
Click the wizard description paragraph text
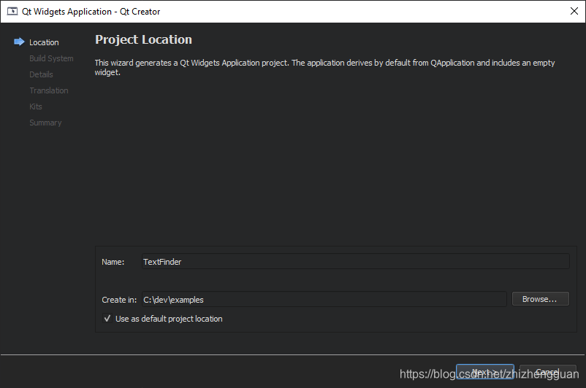click(324, 68)
